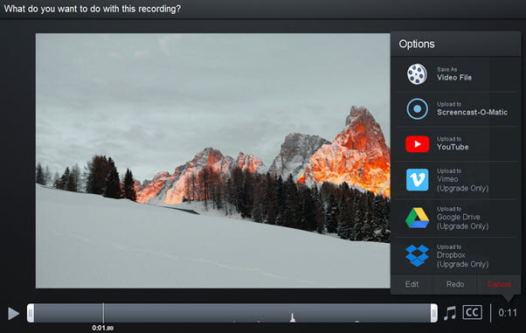
Task: Click the audio spike in timeline track
Action: point(293,317)
